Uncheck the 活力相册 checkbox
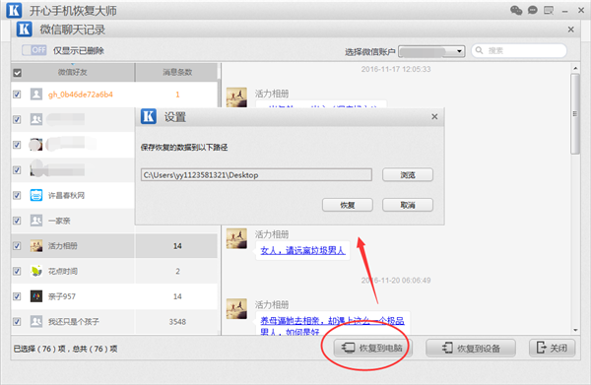 pyautogui.click(x=17, y=245)
